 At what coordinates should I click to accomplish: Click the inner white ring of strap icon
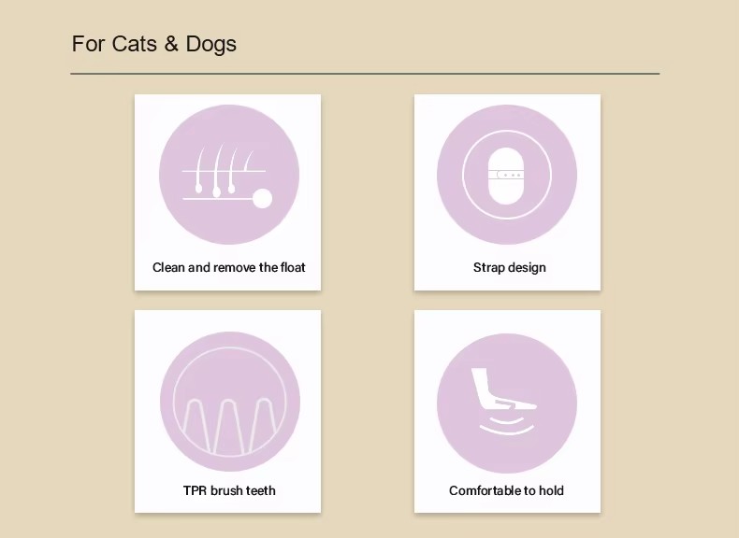[507, 175]
